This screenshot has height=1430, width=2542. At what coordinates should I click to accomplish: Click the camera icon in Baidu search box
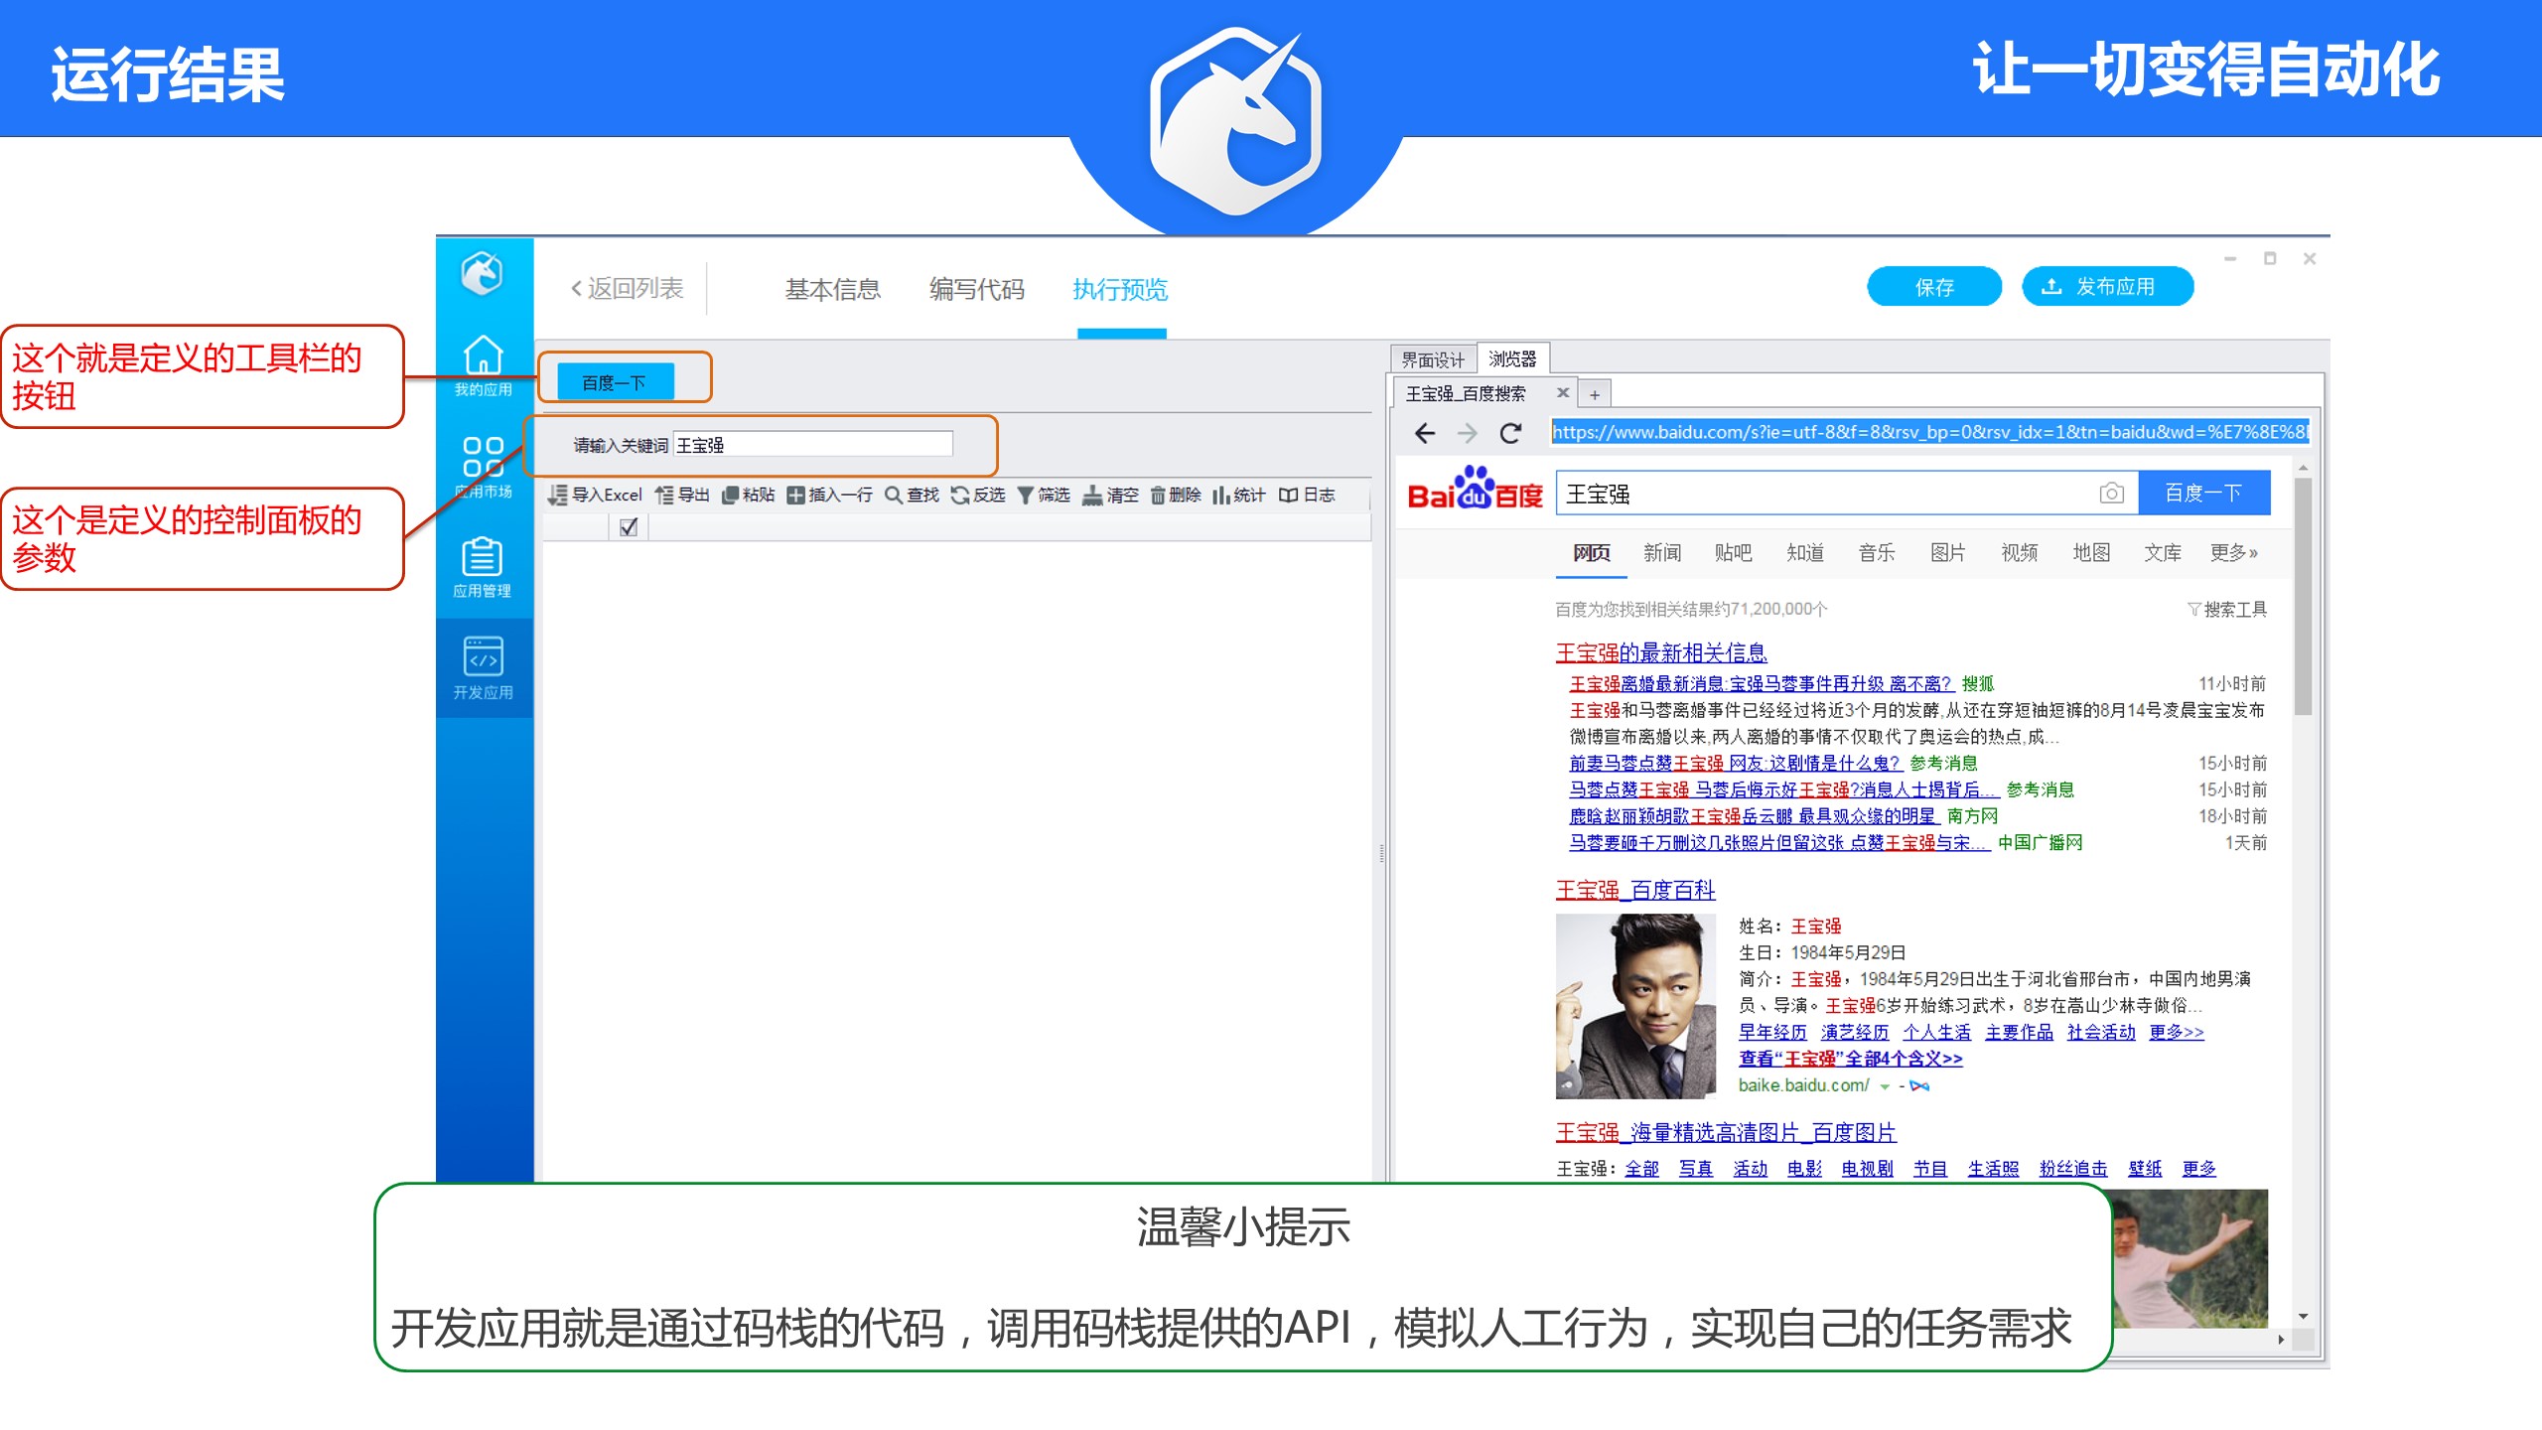[x=2111, y=494]
